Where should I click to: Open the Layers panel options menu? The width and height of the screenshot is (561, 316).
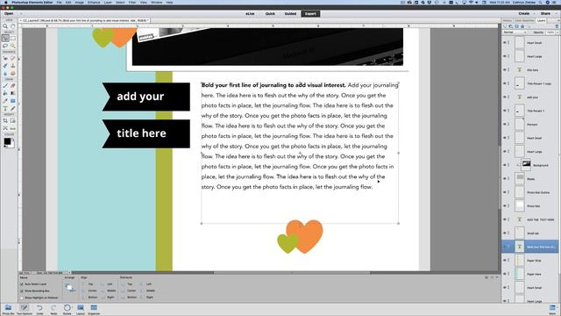coord(557,20)
